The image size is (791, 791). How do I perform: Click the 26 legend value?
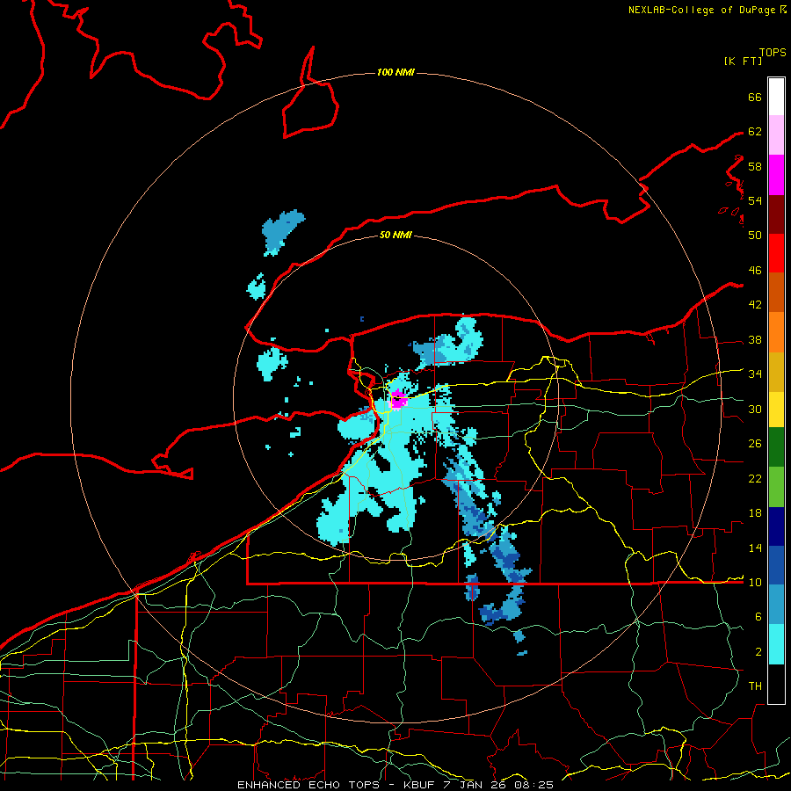point(755,444)
